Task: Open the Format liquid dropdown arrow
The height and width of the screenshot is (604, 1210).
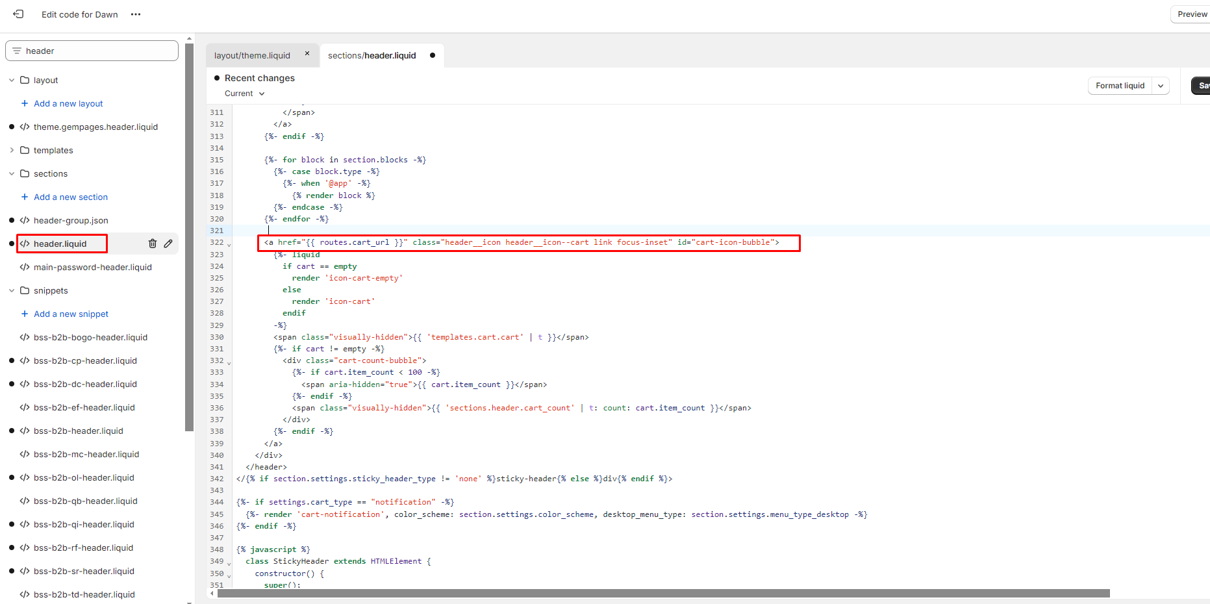Action: [x=1161, y=86]
